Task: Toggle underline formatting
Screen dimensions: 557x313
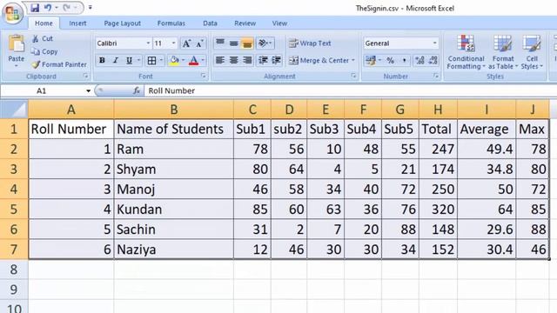Action: [x=130, y=60]
